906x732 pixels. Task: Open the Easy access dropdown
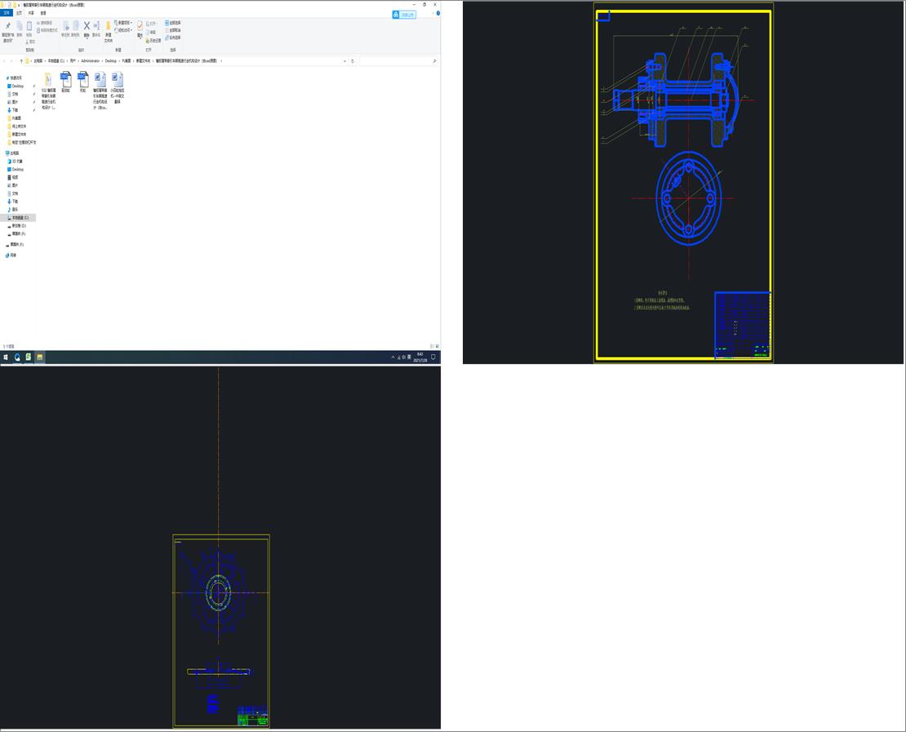pos(123,30)
